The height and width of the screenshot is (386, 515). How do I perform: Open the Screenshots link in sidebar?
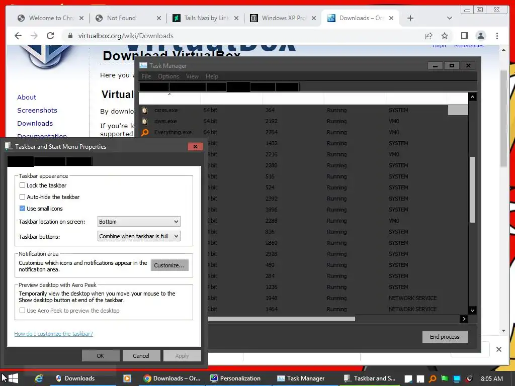click(x=37, y=110)
